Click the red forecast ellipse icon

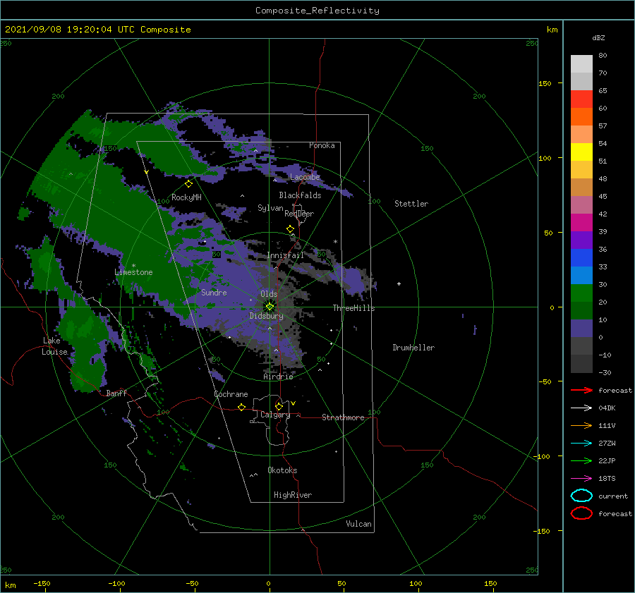(581, 513)
